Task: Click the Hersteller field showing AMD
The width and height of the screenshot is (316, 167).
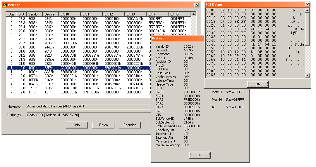Action: click(89, 107)
